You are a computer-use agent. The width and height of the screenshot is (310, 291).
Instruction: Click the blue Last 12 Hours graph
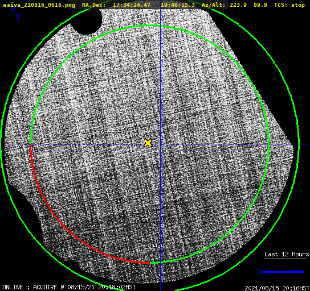click(283, 272)
